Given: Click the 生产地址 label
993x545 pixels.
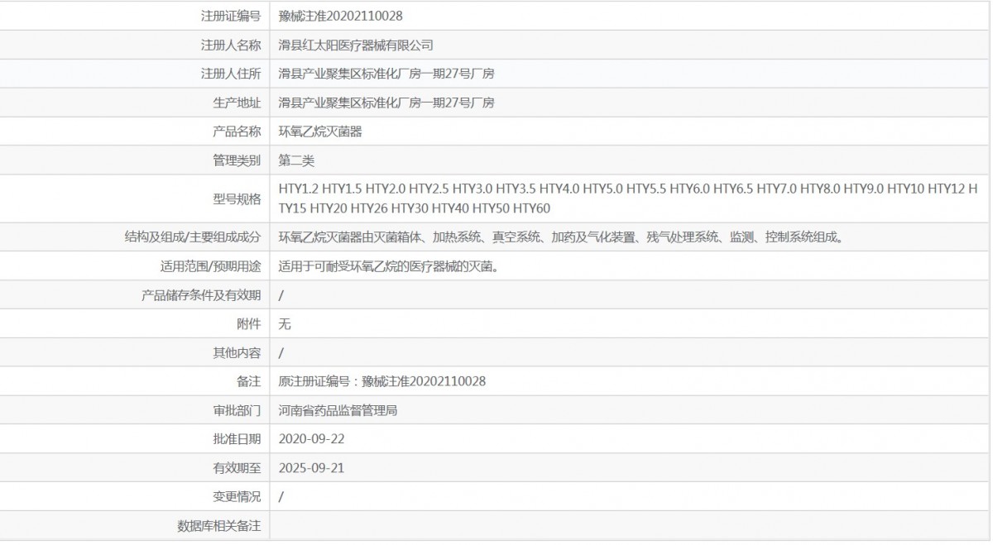Looking at the screenshot, I should click(237, 103).
